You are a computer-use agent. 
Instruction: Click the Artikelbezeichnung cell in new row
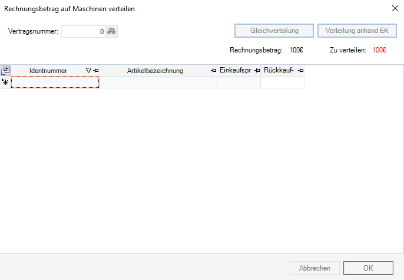click(x=158, y=83)
